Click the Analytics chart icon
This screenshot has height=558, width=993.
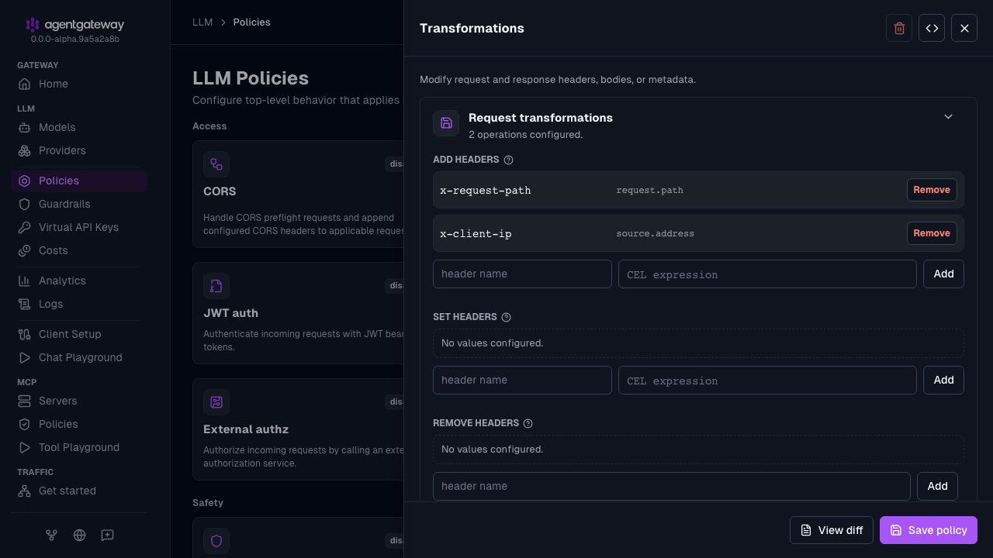click(24, 281)
